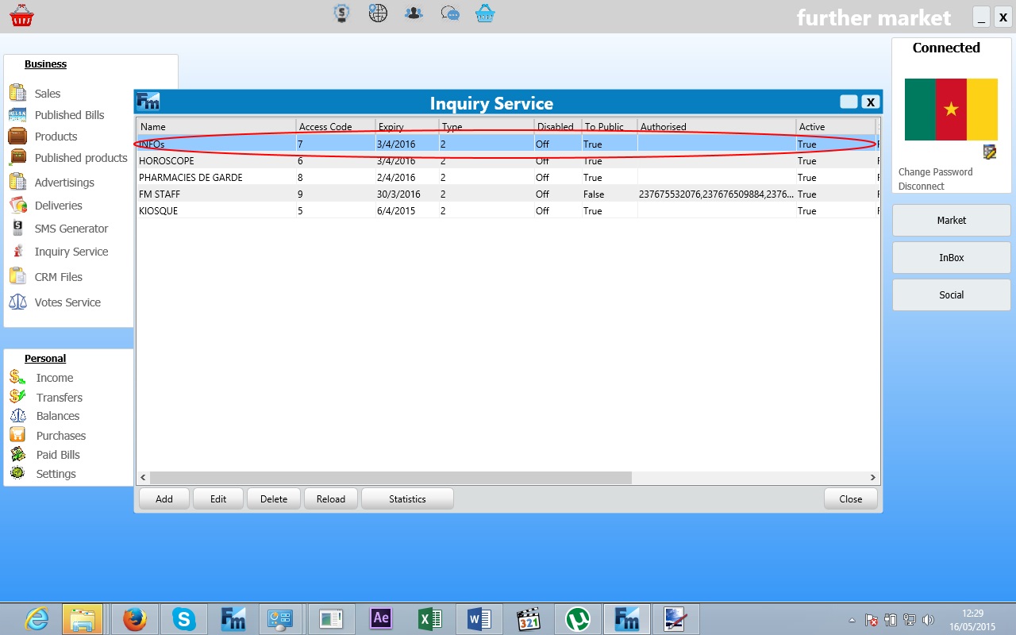Open Paid Bills in Personal menu
The image size is (1016, 635).
pos(58,455)
